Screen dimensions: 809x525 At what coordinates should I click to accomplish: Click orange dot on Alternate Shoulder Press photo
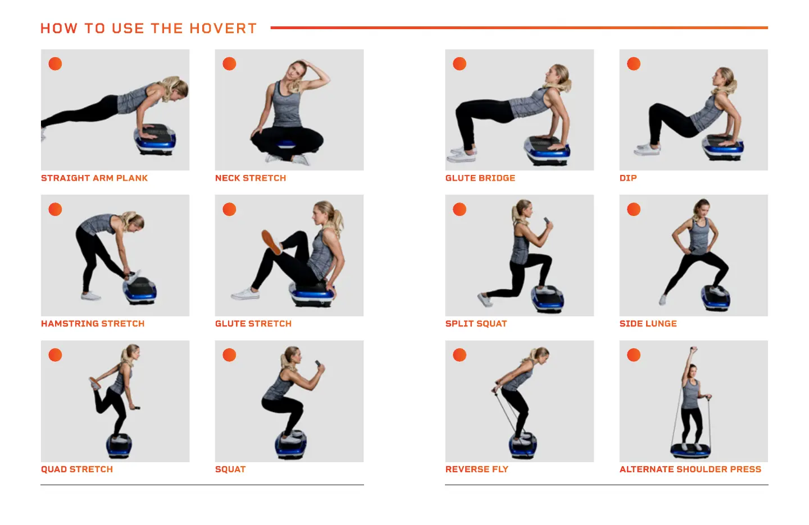(x=634, y=355)
